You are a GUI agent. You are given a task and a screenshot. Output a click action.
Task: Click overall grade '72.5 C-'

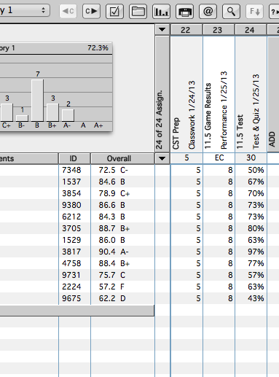pos(113,170)
